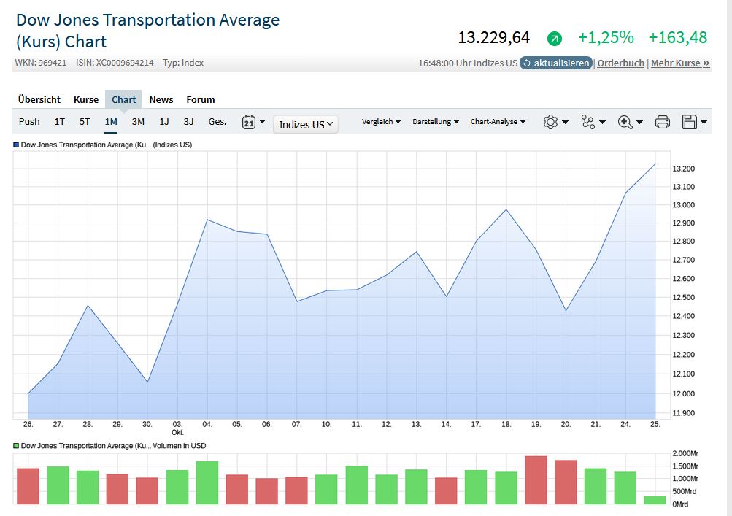This screenshot has width=732, height=516.
Task: Expand the arrow next to settings gear
Action: (x=565, y=122)
